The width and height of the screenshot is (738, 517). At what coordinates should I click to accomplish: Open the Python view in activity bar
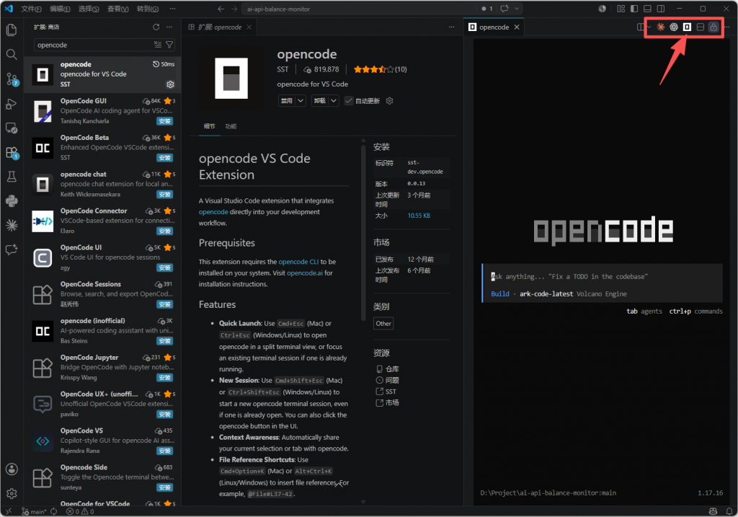pos(12,201)
